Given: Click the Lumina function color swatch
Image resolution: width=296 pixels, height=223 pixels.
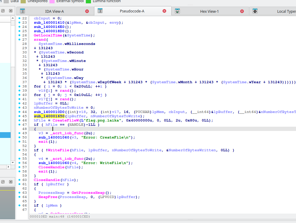Looking at the screenshot, I should 89,1.
